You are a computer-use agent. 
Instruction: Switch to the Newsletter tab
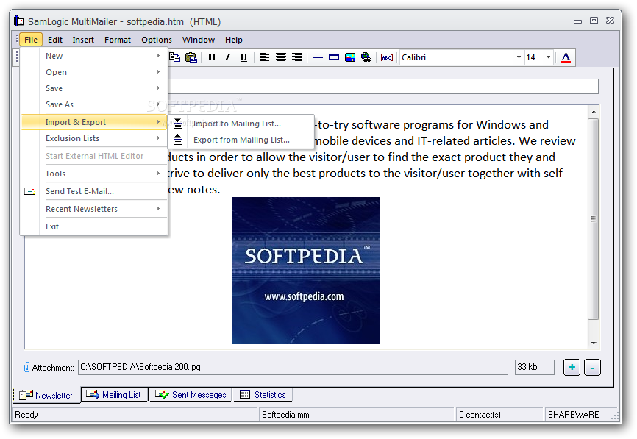pos(47,395)
